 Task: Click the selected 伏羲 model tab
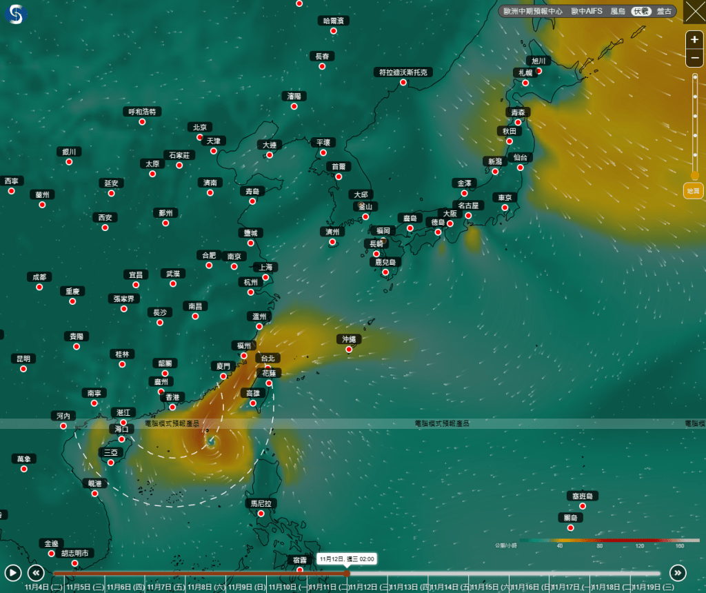pos(641,11)
